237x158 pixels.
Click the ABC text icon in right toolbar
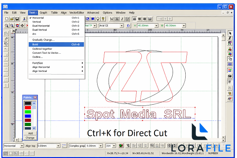click(230, 99)
